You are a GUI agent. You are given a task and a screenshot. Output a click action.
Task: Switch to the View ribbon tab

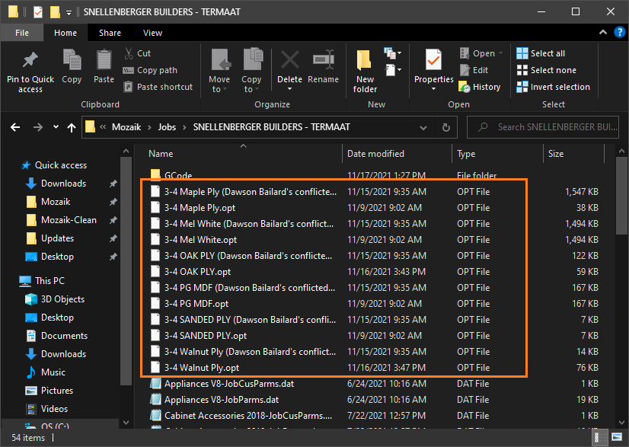tap(152, 33)
